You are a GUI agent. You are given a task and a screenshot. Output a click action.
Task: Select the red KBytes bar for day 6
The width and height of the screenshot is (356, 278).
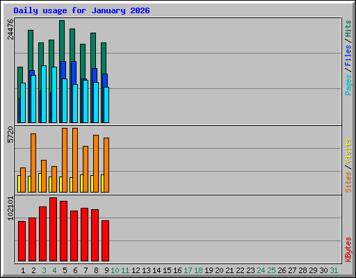[x=74, y=236]
